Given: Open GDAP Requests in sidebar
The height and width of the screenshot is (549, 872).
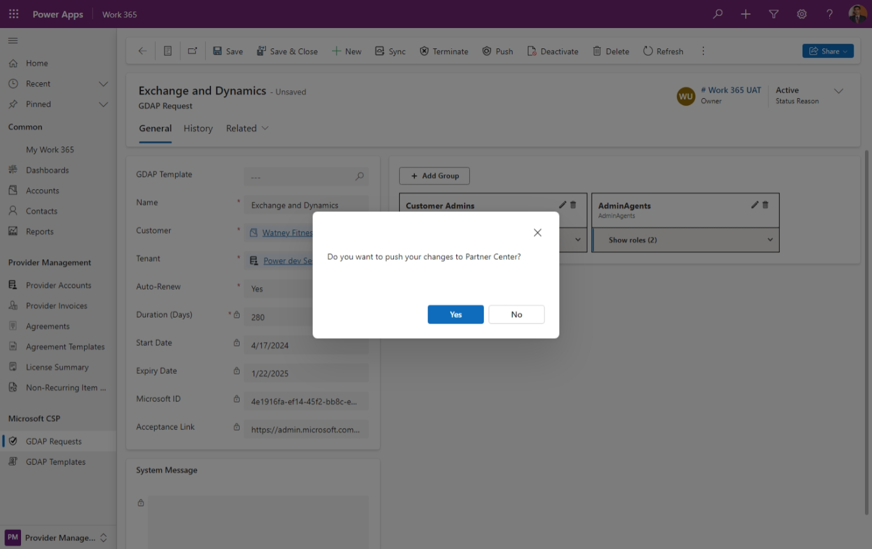Looking at the screenshot, I should 58,441.
